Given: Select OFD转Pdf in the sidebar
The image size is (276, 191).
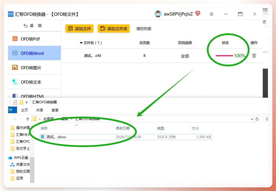Looking at the screenshot, I should 35,39.
